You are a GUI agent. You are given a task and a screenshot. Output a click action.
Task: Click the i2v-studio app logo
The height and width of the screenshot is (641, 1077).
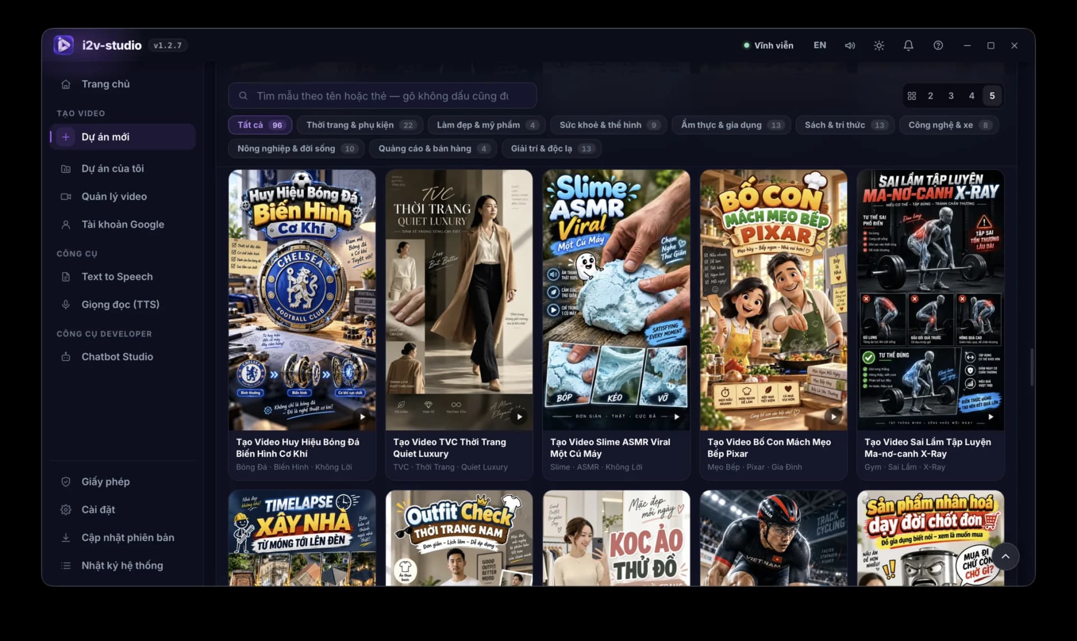point(63,45)
